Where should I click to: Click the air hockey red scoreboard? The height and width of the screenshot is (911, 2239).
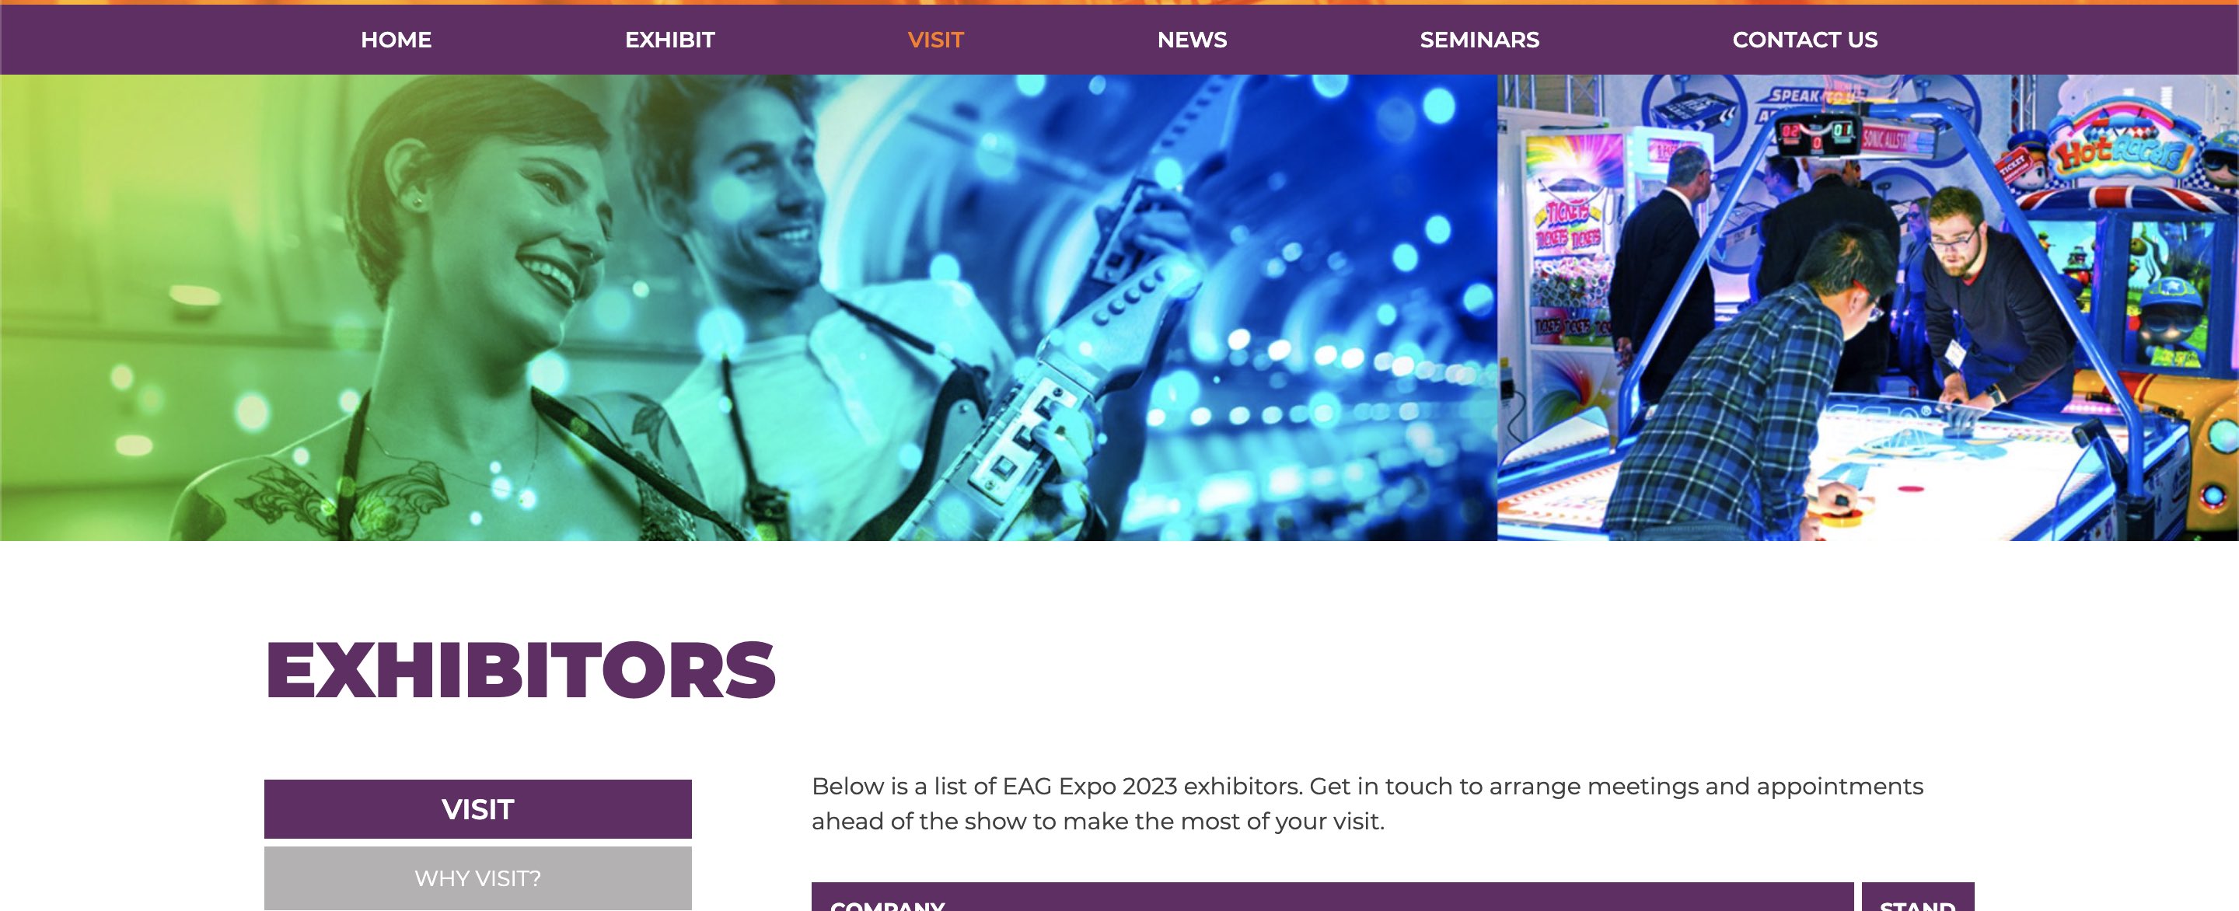coord(1817,134)
